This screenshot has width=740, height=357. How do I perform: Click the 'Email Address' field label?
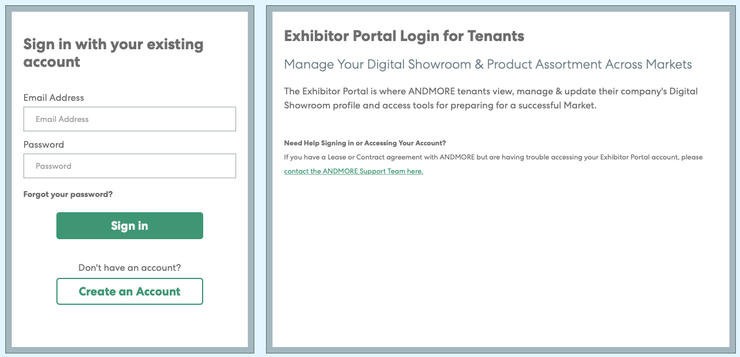53,98
